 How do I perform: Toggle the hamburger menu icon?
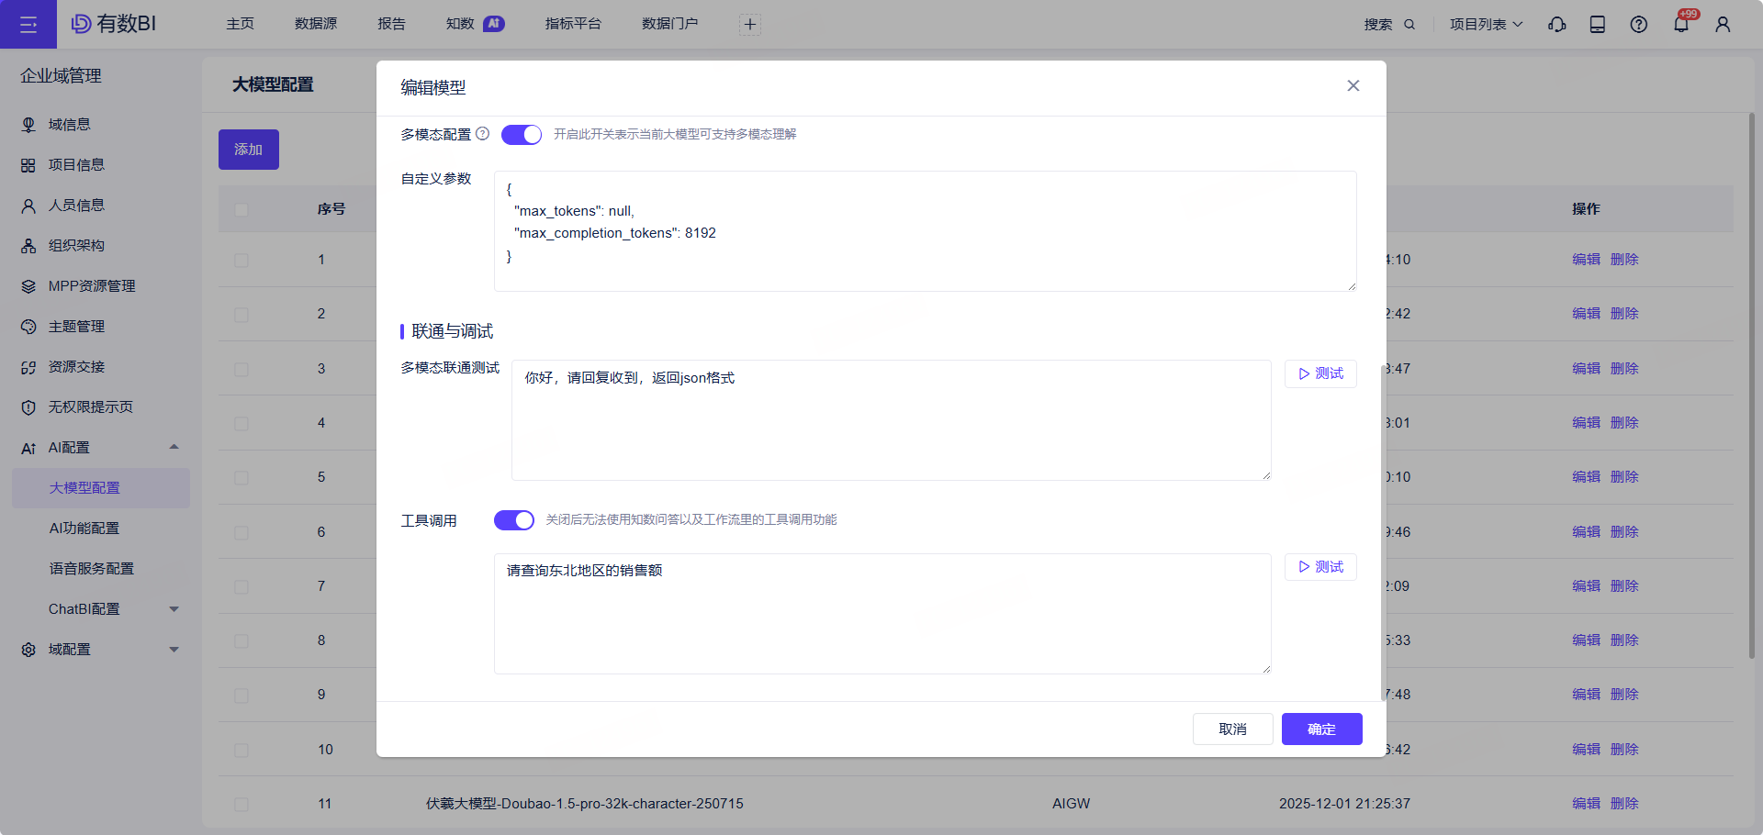click(x=28, y=25)
